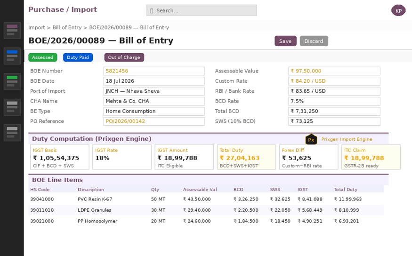Click the SWS (10% BCD) field
412x256 pixels.
point(334,121)
